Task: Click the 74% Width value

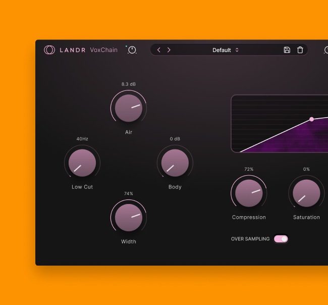Action: coord(129,193)
